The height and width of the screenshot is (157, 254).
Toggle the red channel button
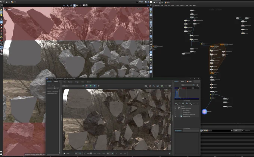click(x=87, y=86)
